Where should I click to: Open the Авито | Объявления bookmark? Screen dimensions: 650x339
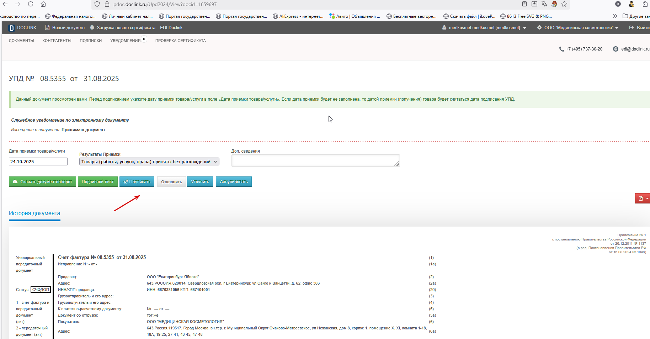(x=355, y=16)
